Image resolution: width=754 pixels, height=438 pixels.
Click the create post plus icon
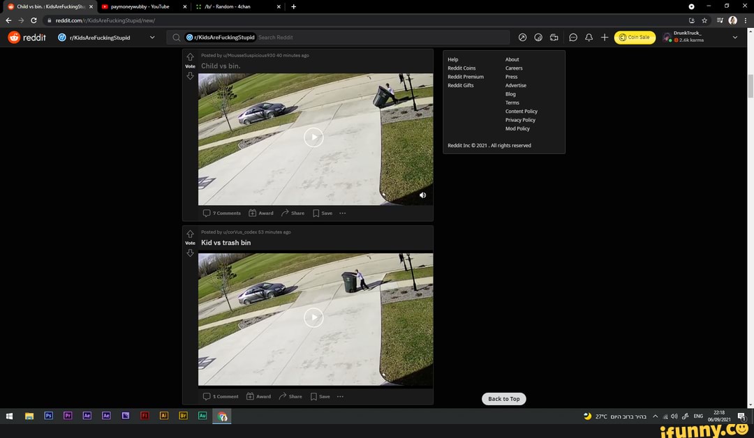point(604,38)
